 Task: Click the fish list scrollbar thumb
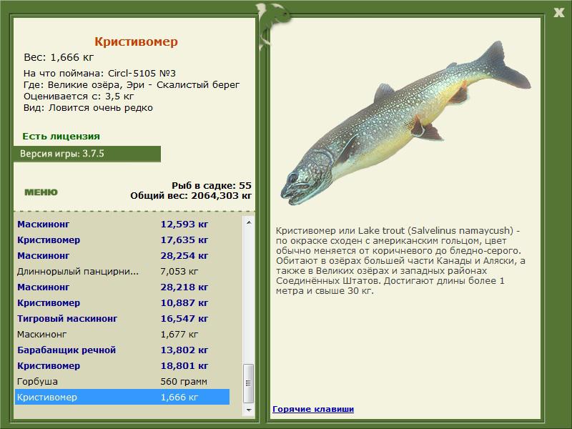pos(249,383)
